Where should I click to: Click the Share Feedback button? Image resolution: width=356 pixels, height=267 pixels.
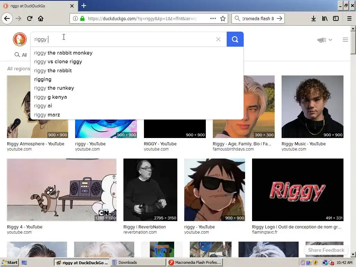pos(326,250)
